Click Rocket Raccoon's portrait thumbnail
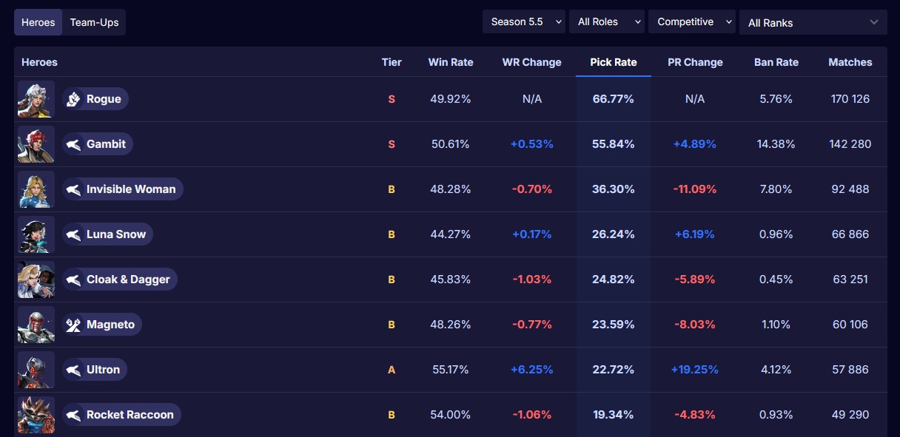This screenshot has height=437, width=900. 36,415
